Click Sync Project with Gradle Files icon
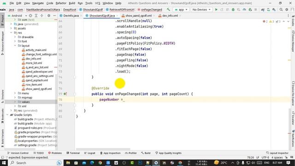Viewport: 295px width, 166px height. point(263,9)
